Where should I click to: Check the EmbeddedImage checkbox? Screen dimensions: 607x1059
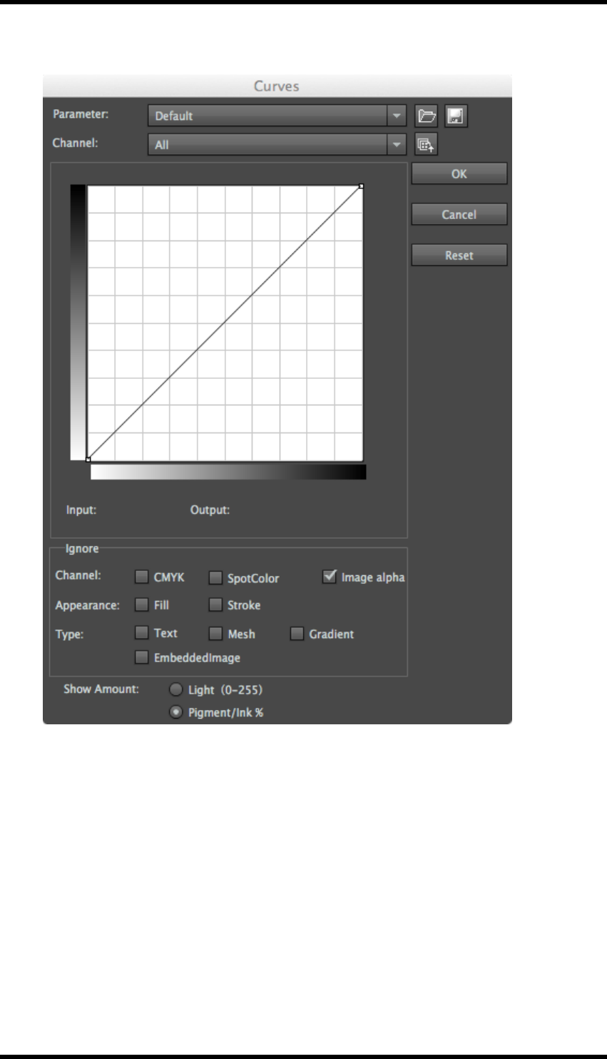tap(142, 657)
